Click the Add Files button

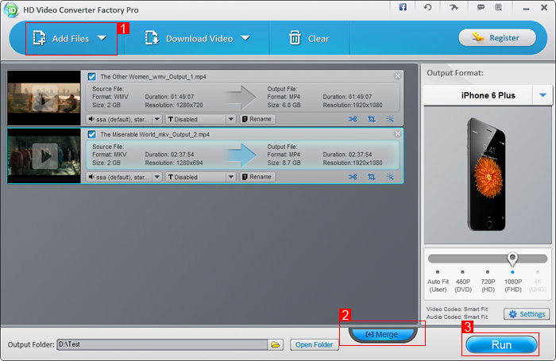click(70, 39)
